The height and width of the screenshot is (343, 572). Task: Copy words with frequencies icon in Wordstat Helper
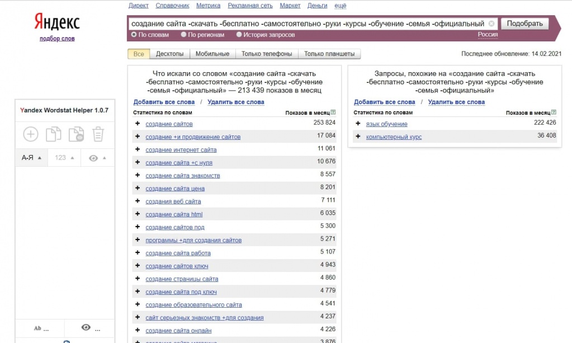76,134
